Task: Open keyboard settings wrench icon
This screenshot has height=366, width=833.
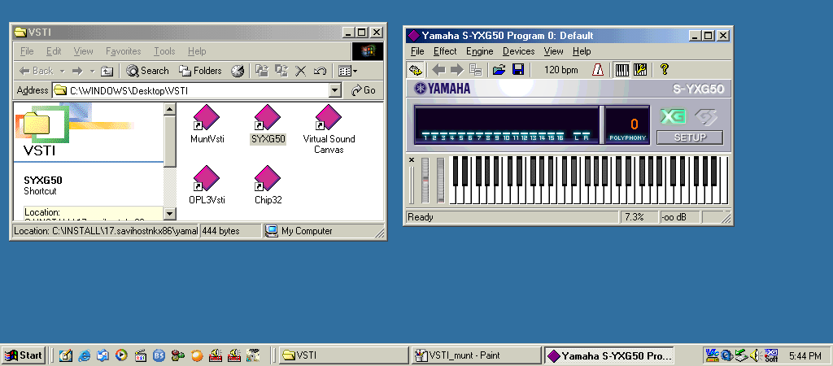Action: point(640,70)
